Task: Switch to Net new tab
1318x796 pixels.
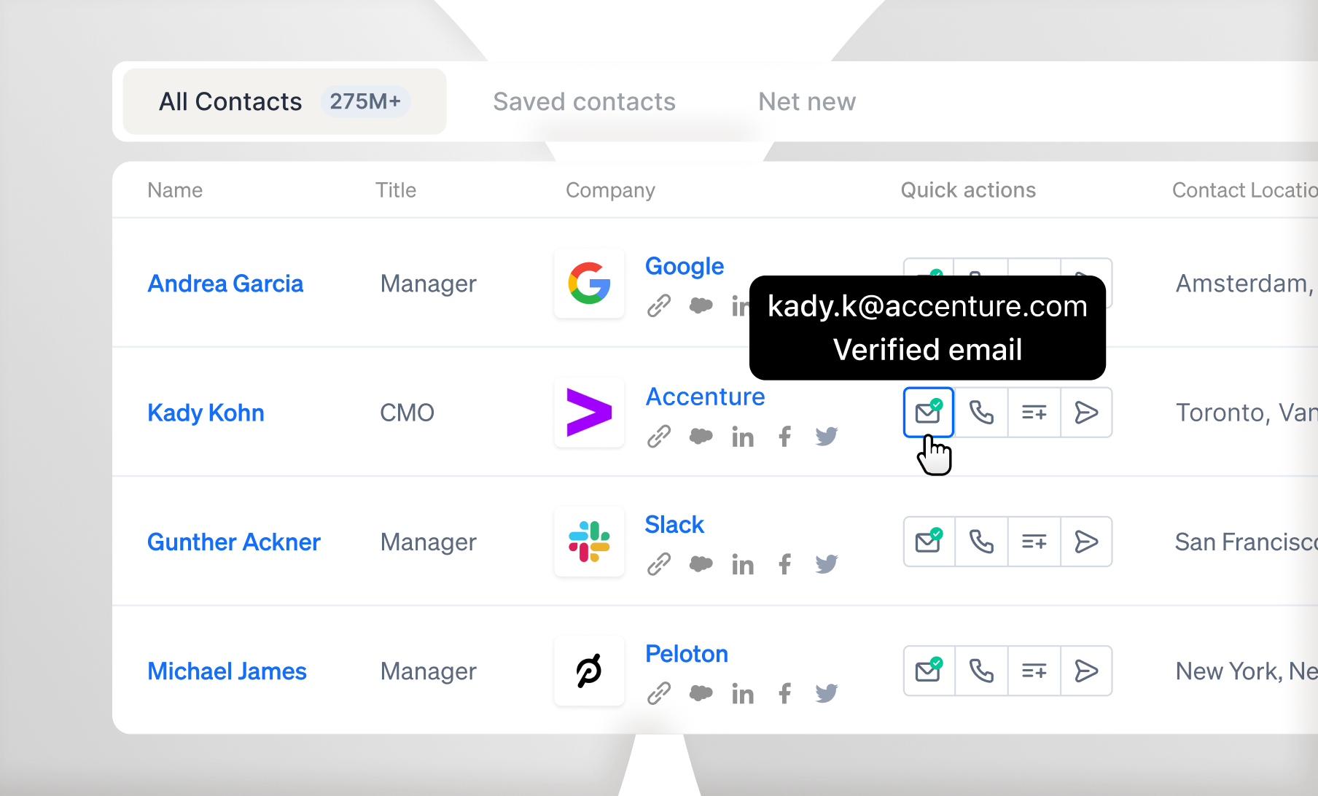Action: click(807, 101)
